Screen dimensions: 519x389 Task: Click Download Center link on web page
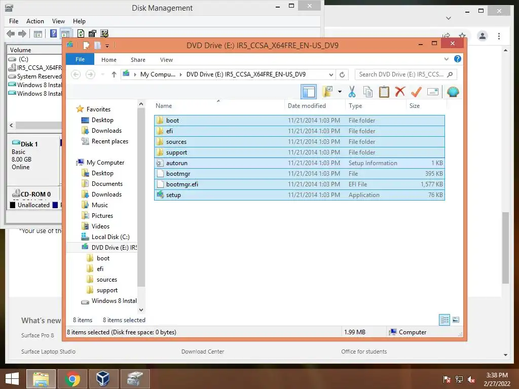point(203,352)
